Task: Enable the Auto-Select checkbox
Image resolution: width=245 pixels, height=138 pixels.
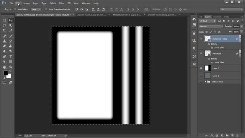Action: pyautogui.click(x=15, y=9)
